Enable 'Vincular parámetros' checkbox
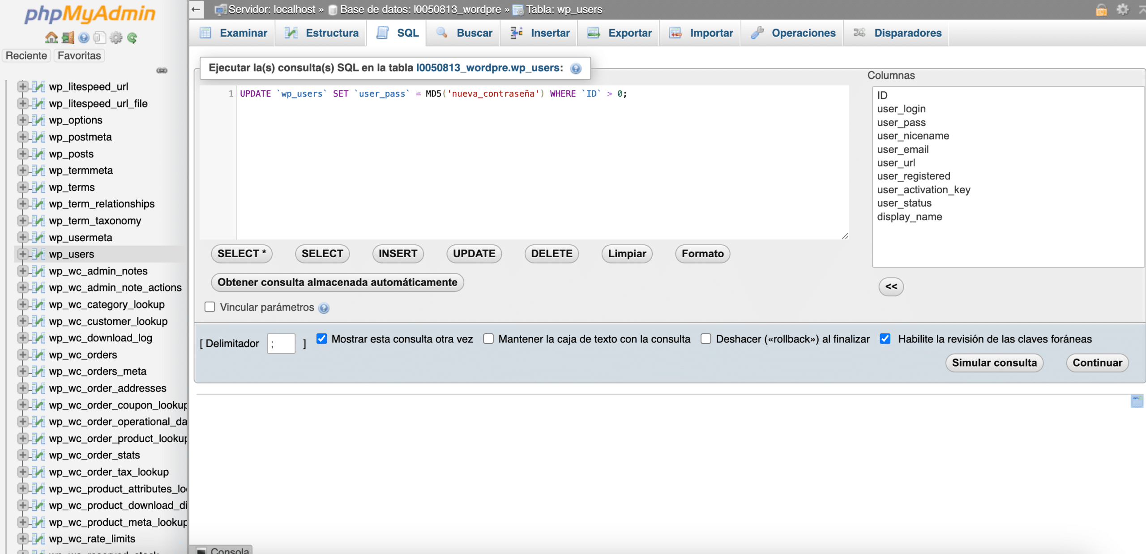 [210, 307]
